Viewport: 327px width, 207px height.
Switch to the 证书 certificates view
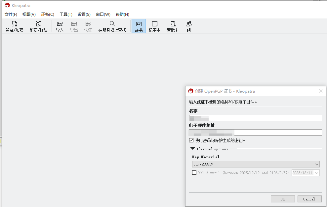(x=139, y=26)
